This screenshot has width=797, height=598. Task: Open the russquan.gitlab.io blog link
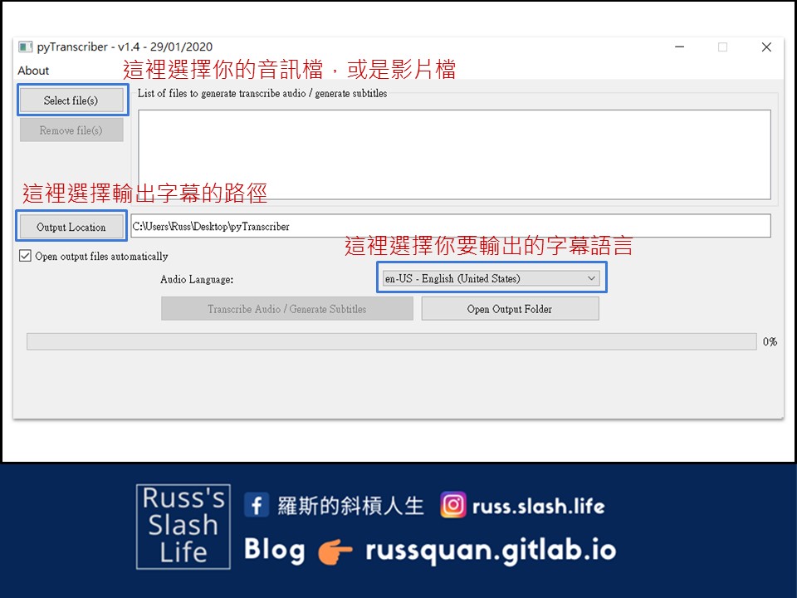point(491,551)
